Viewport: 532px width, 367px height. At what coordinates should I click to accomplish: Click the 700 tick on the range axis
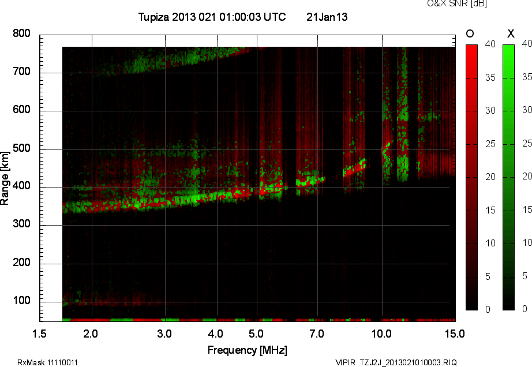tap(21, 72)
